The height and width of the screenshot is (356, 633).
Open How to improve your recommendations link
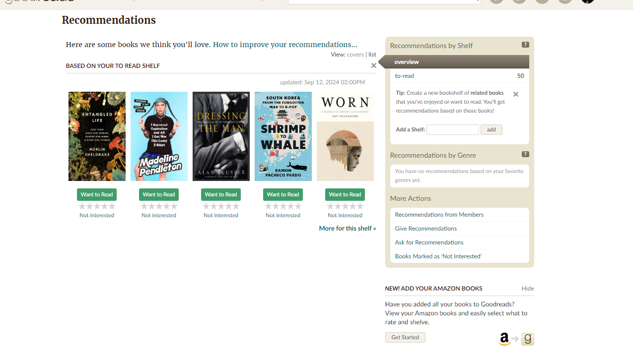pyautogui.click(x=285, y=45)
